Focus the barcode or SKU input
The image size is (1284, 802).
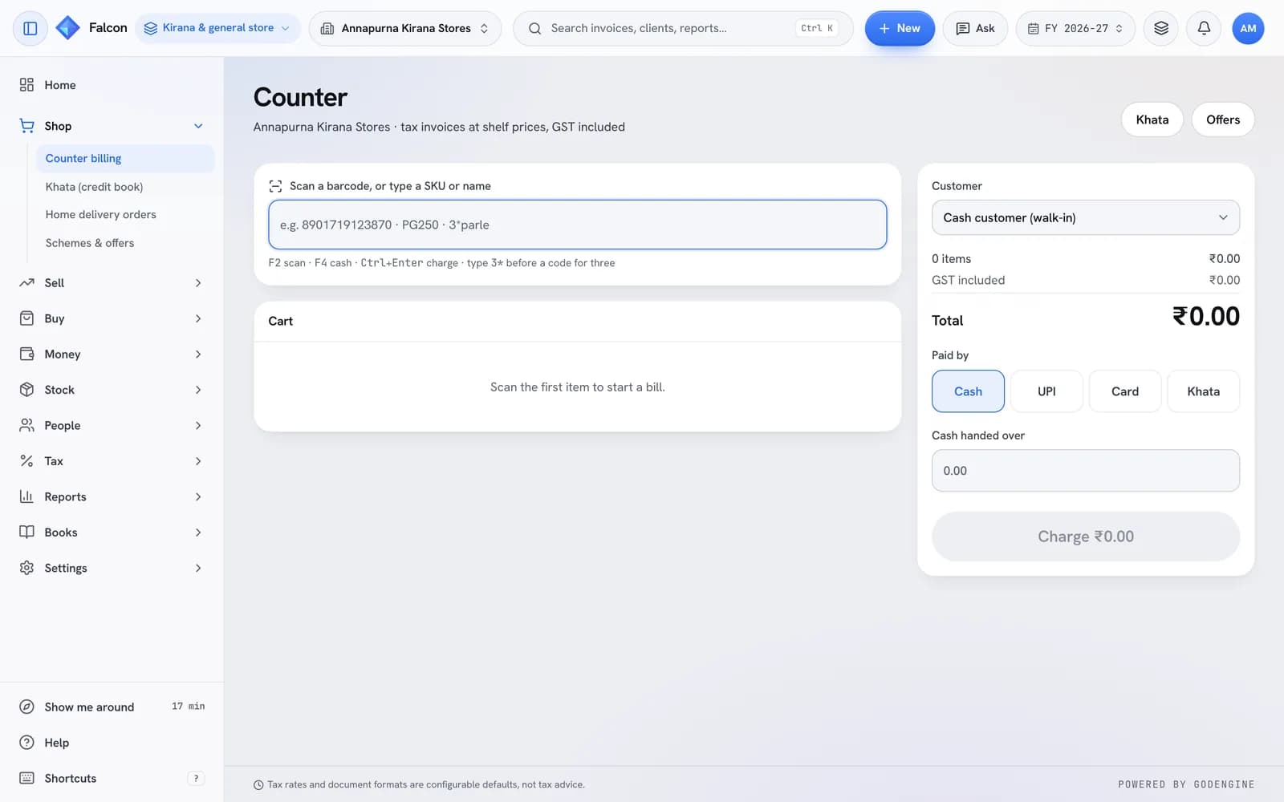coord(577,225)
